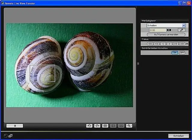Rotate the live view image right
192x140 pixels.
click(x=97, y=126)
